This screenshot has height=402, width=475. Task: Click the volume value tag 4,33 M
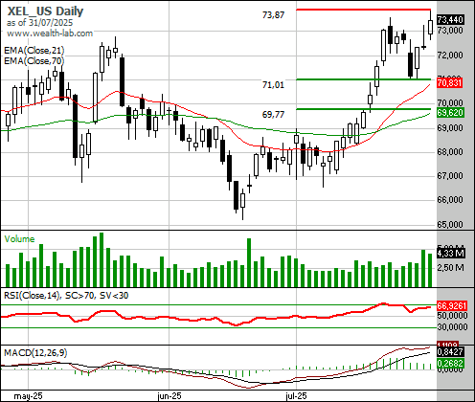[451, 254]
